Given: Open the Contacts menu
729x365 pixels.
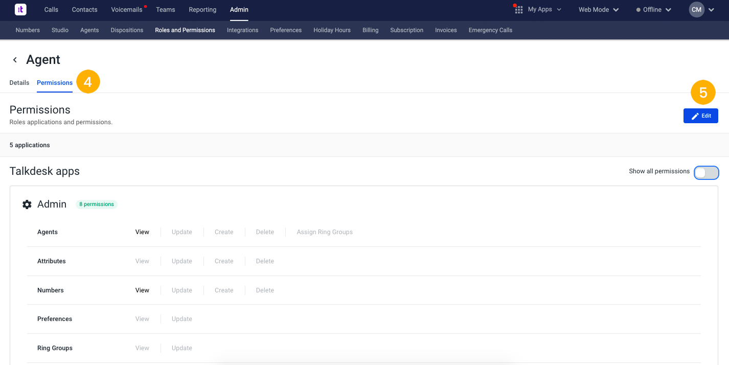Looking at the screenshot, I should pos(85,10).
